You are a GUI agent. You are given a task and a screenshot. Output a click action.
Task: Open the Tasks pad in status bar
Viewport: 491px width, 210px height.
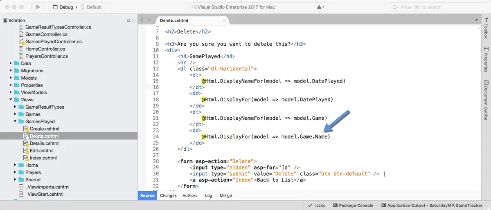coord(316,206)
